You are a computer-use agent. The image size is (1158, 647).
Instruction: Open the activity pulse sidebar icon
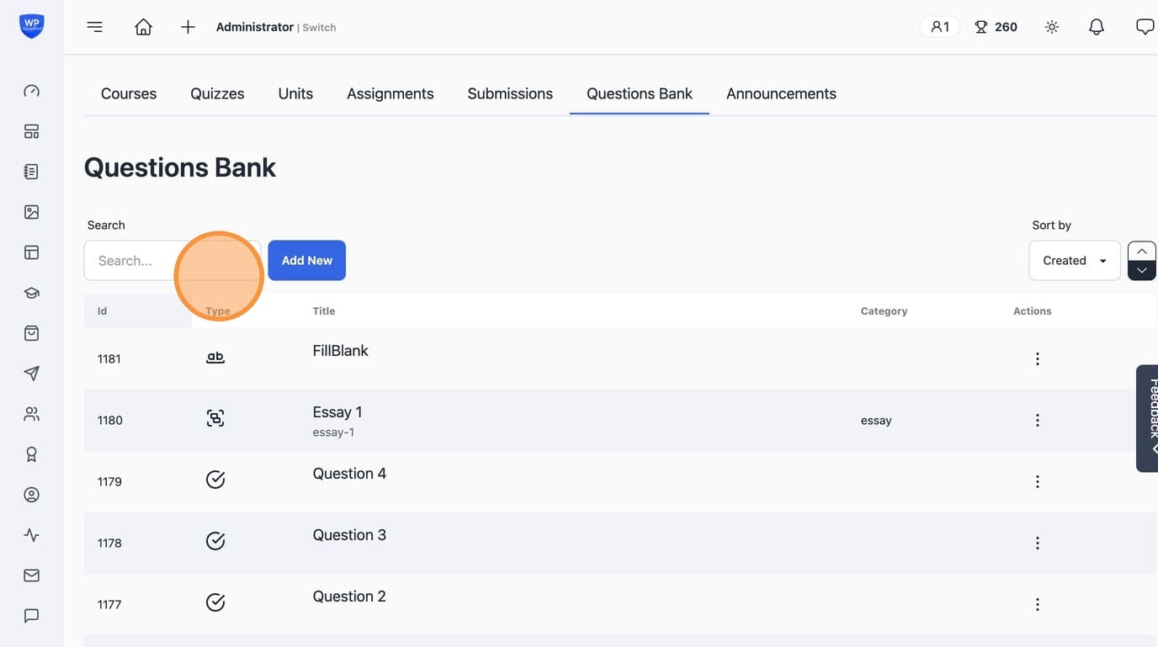[31, 535]
